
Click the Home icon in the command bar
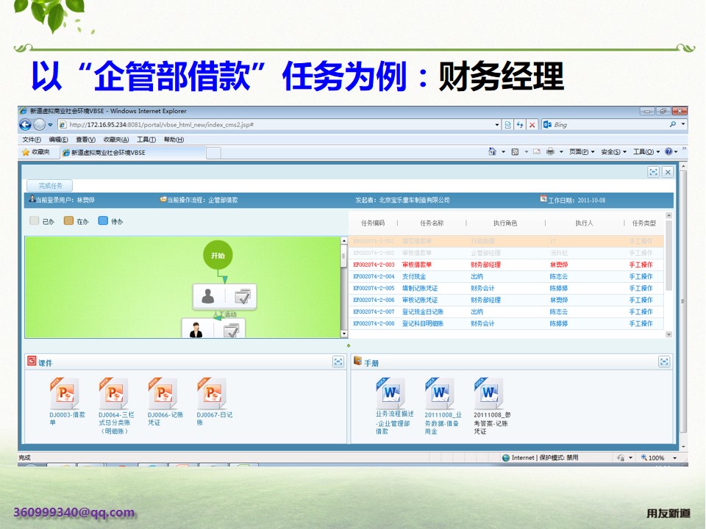[x=492, y=151]
